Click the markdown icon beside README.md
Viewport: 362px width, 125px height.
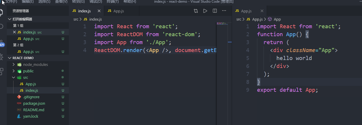point(19,110)
